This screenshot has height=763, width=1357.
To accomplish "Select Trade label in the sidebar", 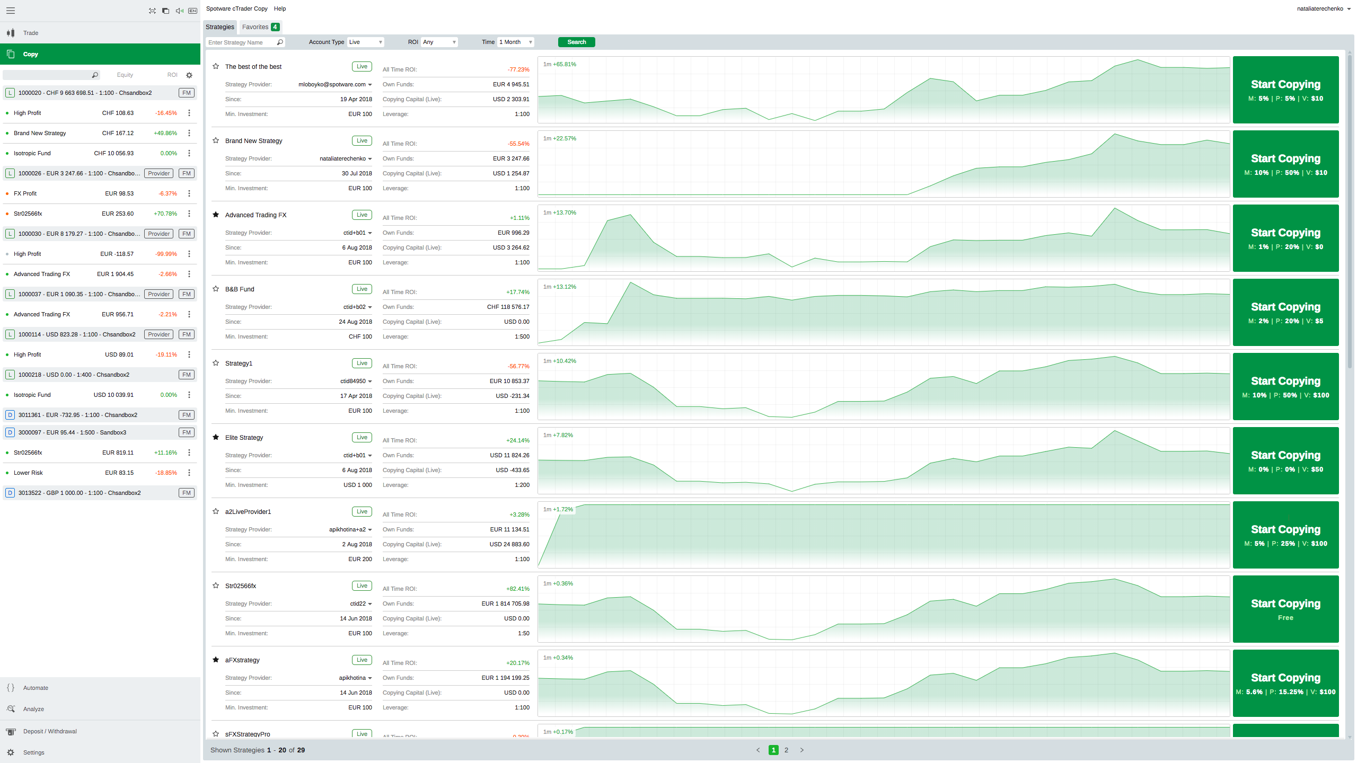I will coord(31,33).
